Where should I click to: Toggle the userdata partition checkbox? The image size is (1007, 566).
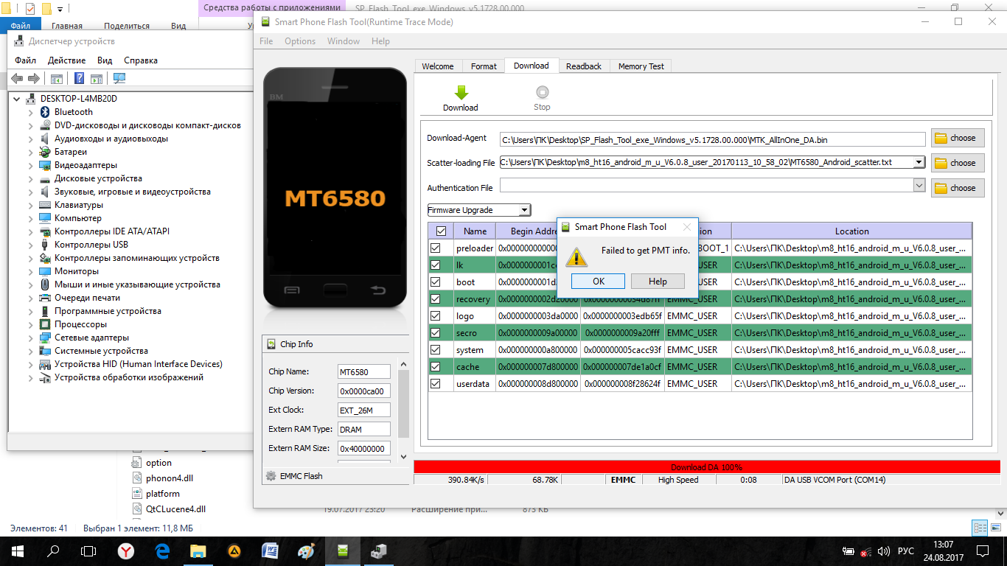point(436,384)
